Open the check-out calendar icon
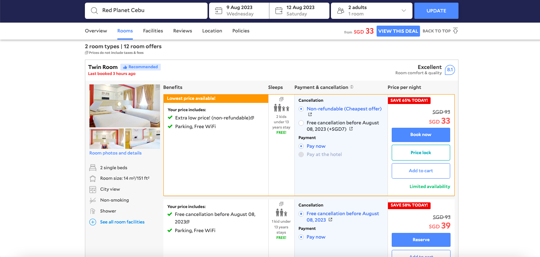This screenshot has height=257, width=540. pyautogui.click(x=279, y=11)
